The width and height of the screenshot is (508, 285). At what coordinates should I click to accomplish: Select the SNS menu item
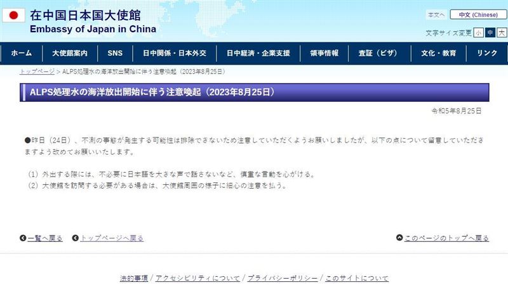pyautogui.click(x=115, y=53)
